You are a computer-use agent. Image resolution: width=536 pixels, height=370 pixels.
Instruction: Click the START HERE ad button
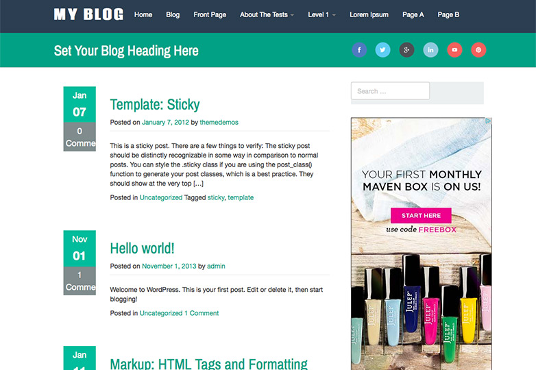(421, 216)
